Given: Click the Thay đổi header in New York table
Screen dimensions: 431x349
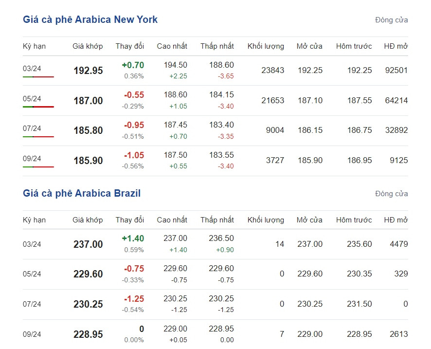Looking at the screenshot, I should click(x=130, y=46).
